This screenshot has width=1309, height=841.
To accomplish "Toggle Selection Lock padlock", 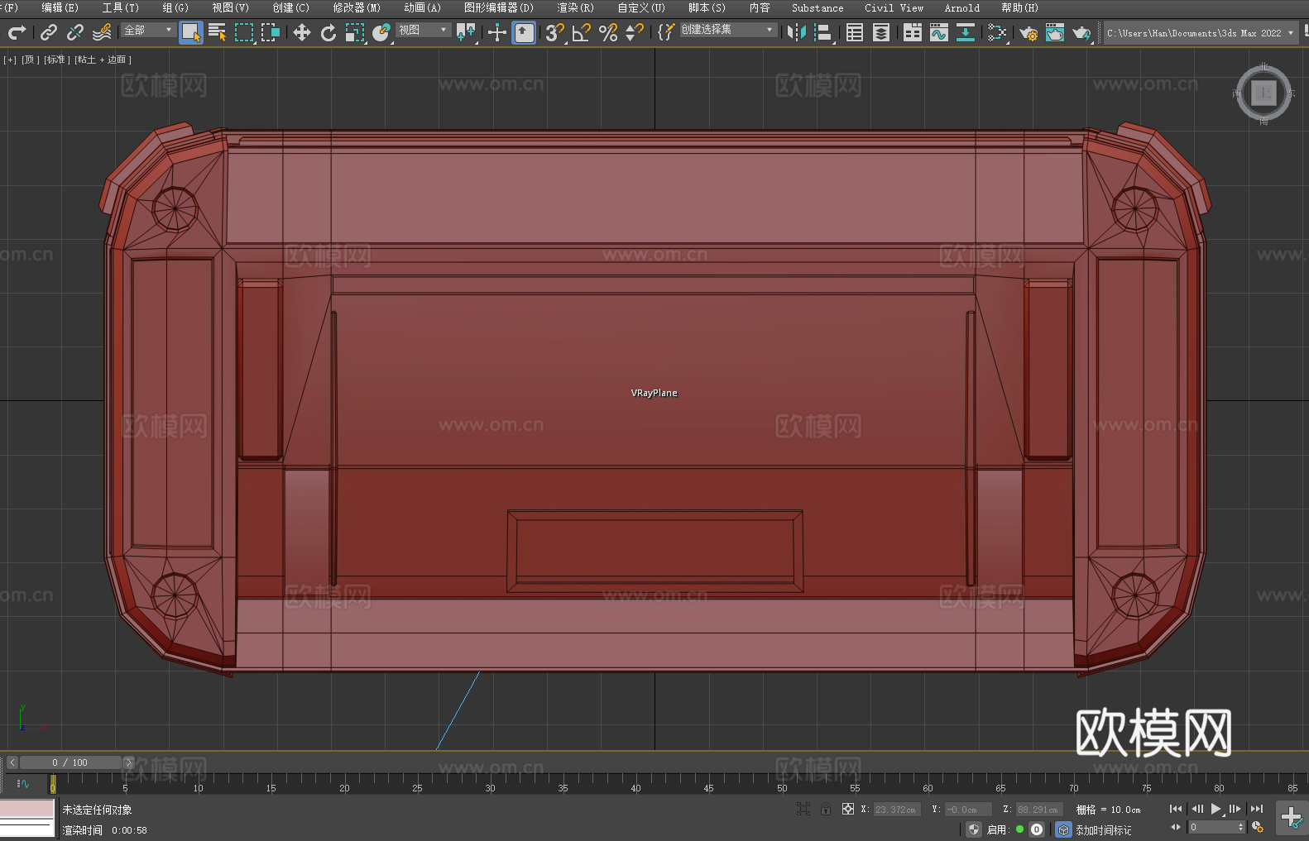I will click(826, 809).
